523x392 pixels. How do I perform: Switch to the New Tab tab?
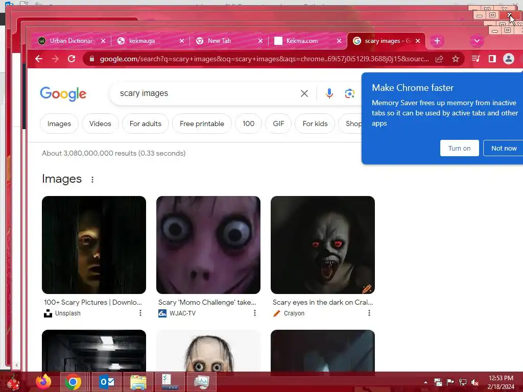tap(228, 41)
